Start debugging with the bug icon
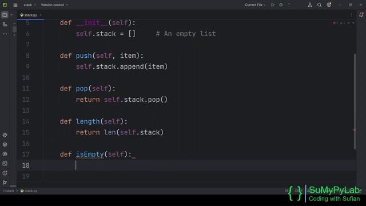366x206 pixels. 281,5
